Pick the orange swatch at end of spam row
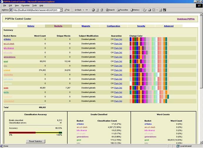This screenshot has width=203, height=148. click(164, 88)
